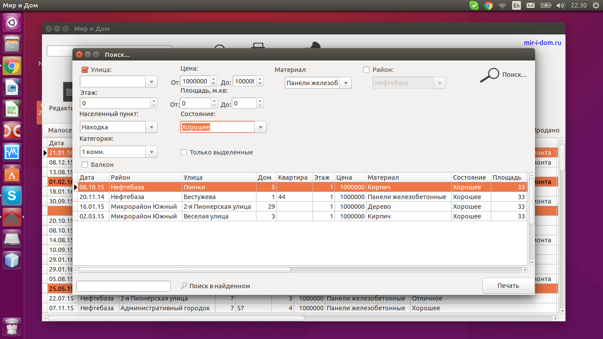Click Административный городок cell in main window

167,308
